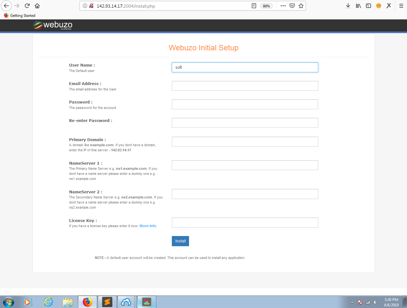Show sidebars icon in toolbar

point(368,6)
